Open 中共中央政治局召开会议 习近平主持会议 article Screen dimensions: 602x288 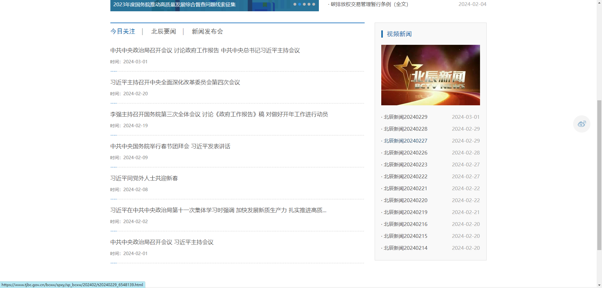[162, 242]
